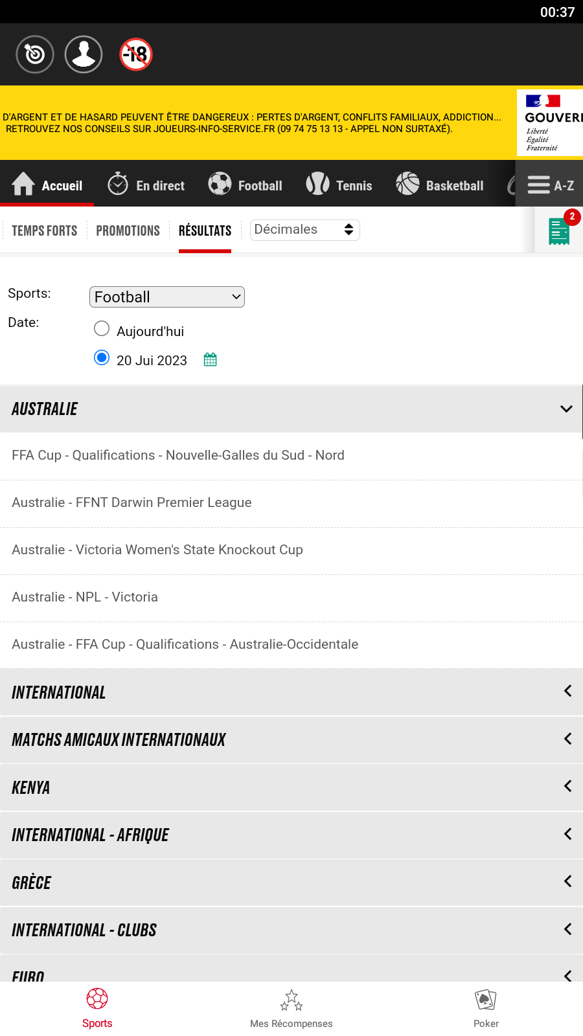Open the Sports selection dropdown showing Football
This screenshot has width=583, height=1036.
pyautogui.click(x=166, y=297)
